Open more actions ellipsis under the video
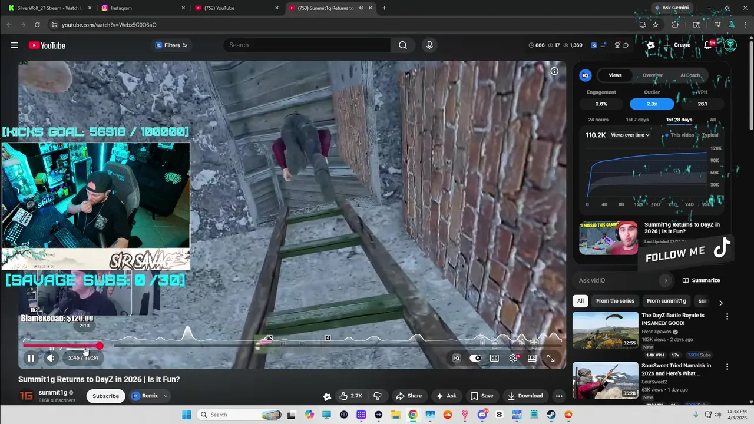Viewport: 754px width, 424px height. click(x=559, y=396)
